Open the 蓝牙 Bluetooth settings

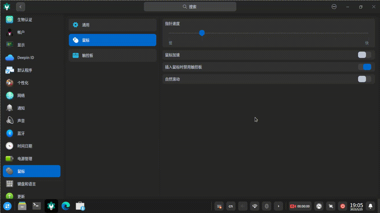[x=32, y=133]
